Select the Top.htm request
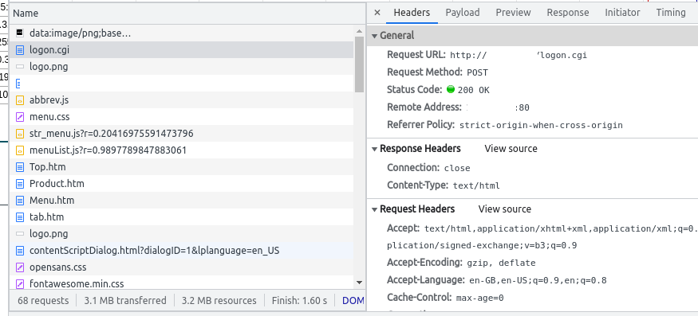 click(x=182, y=166)
